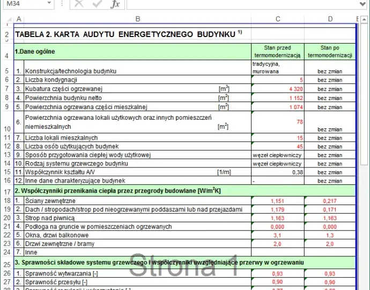
Task: Click 'Ściany zewnętrzne' cell
Action: click(x=138, y=201)
